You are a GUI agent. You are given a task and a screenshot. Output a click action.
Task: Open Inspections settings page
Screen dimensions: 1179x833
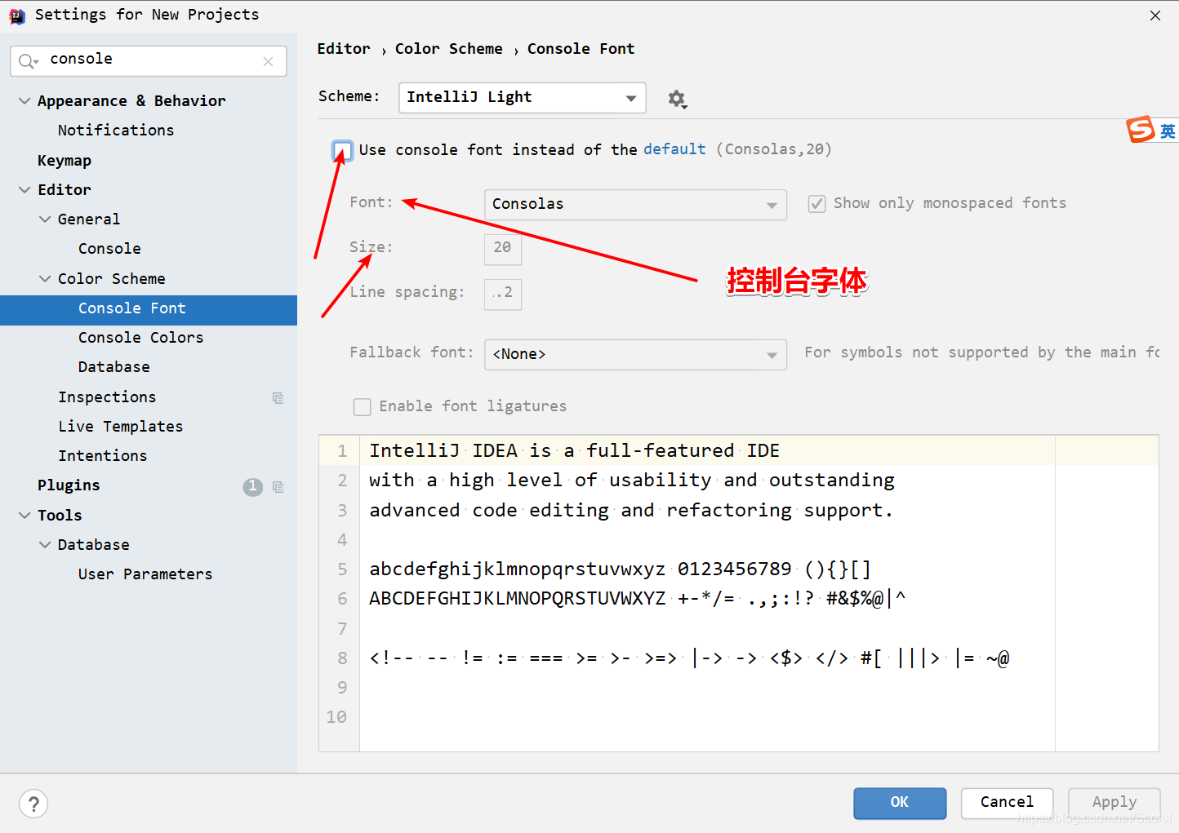107,397
